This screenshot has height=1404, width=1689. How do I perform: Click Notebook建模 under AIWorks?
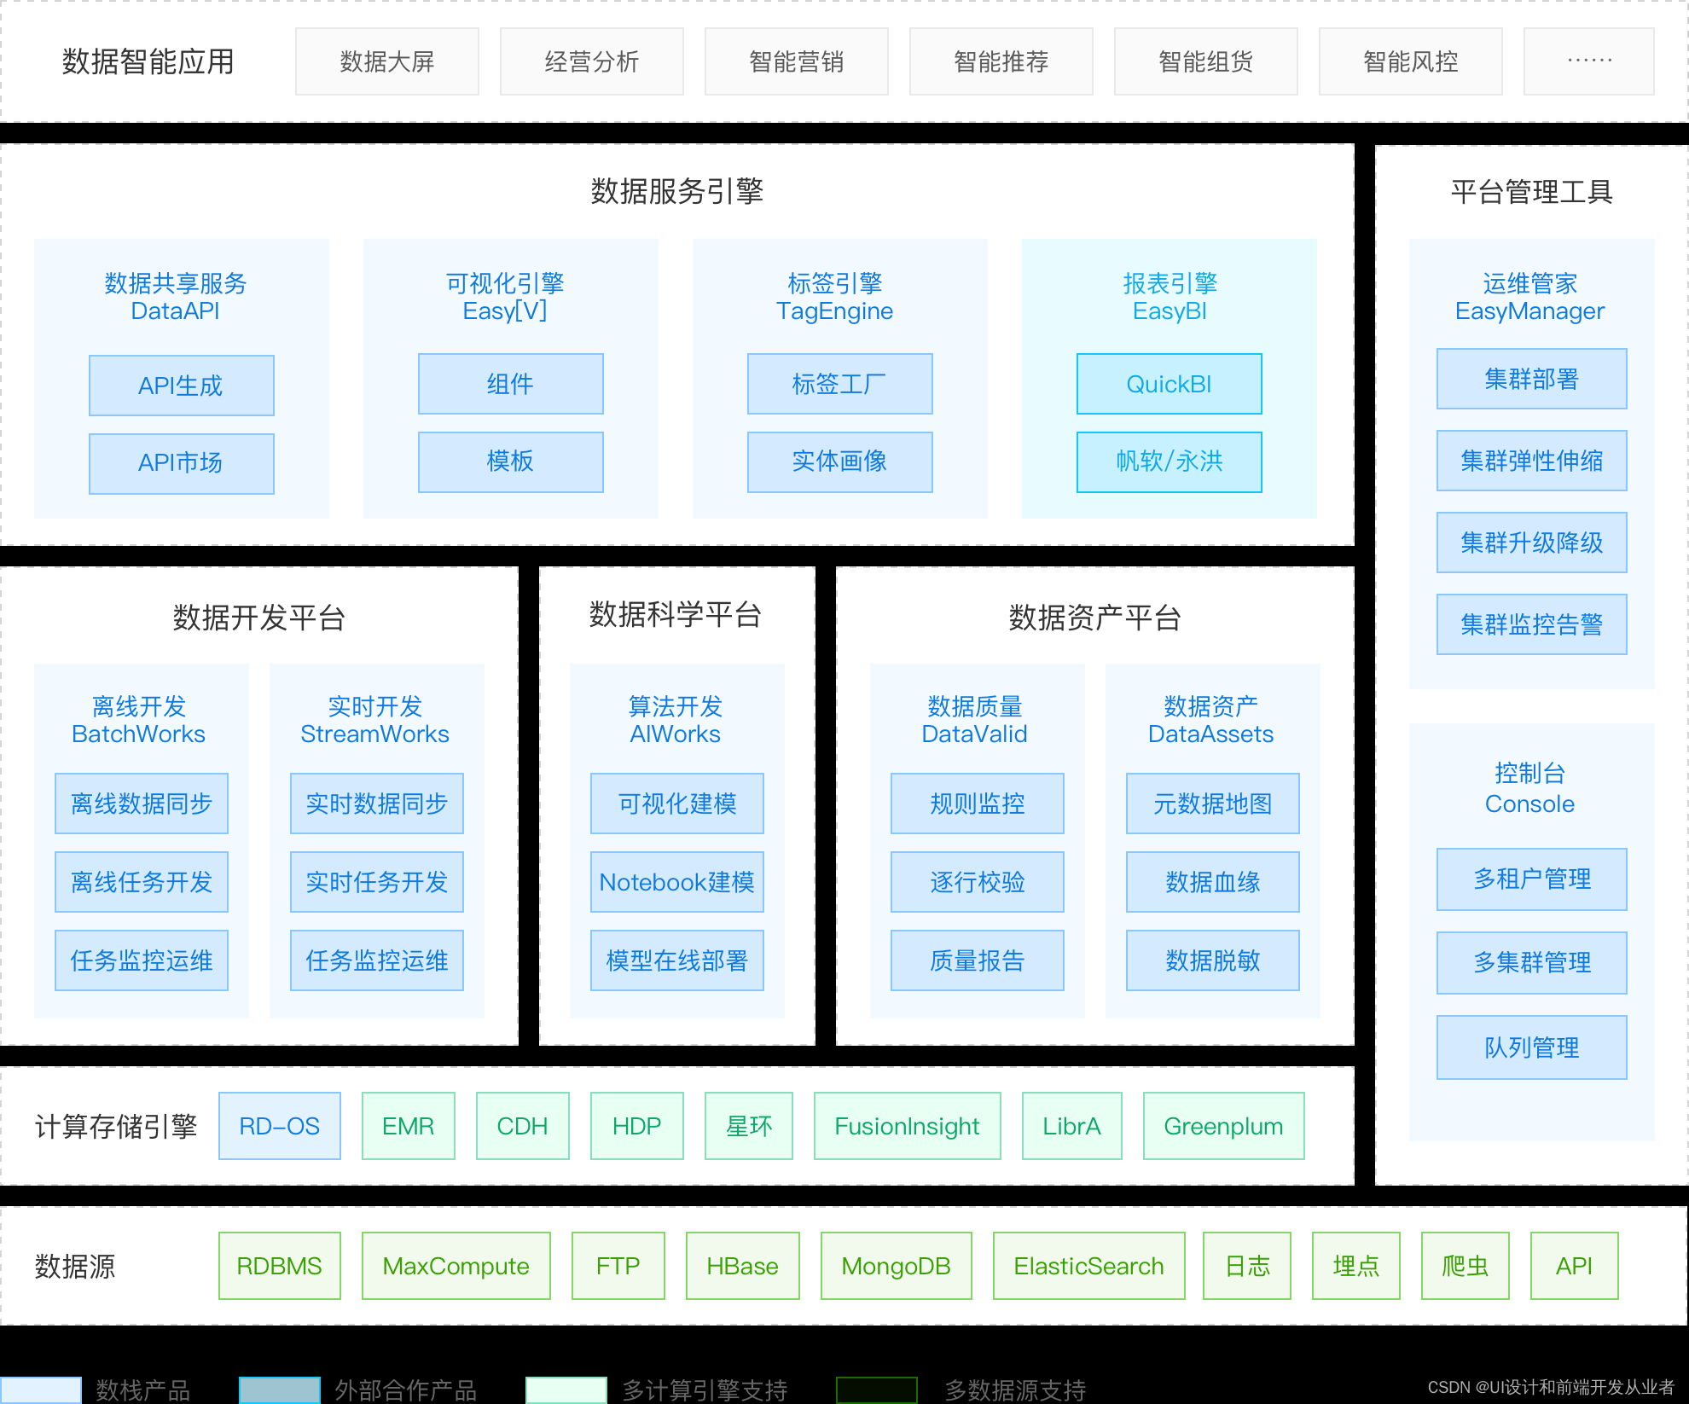point(676,882)
